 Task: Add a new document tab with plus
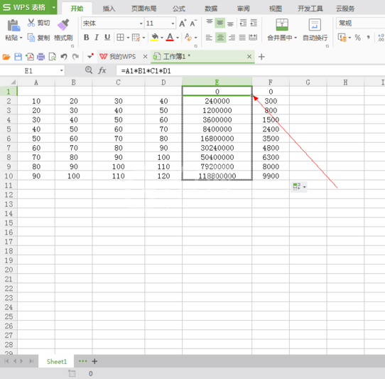[x=261, y=57]
